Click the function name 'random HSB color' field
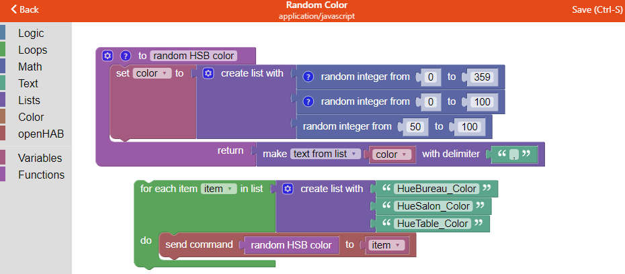 point(203,56)
